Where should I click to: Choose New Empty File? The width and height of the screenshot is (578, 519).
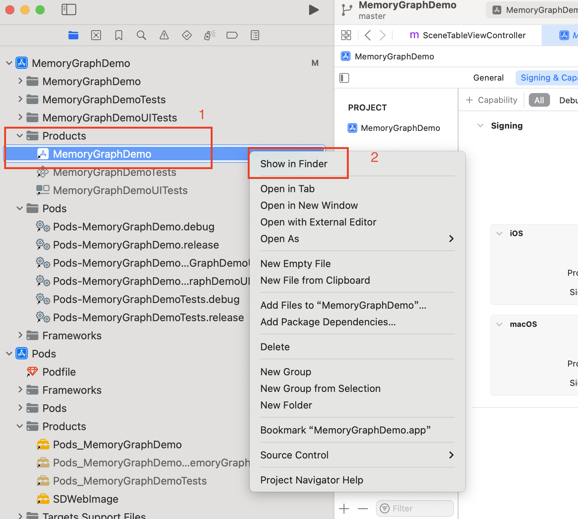(x=295, y=264)
